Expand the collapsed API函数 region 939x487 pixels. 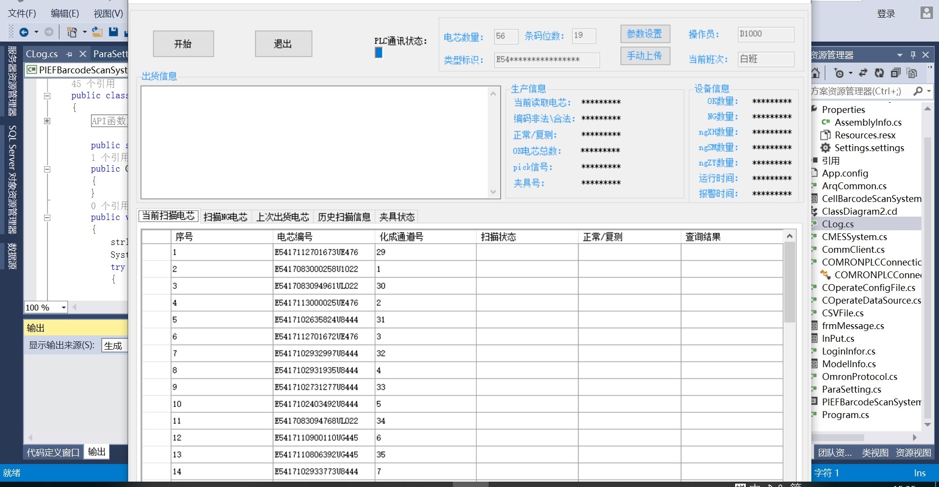(47, 121)
